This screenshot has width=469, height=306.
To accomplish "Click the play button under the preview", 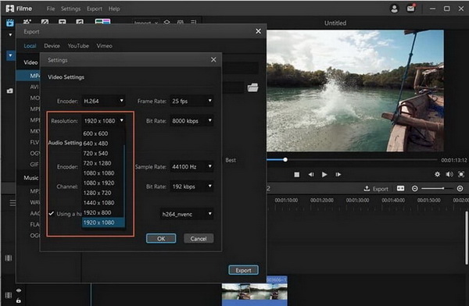I will click(x=324, y=175).
